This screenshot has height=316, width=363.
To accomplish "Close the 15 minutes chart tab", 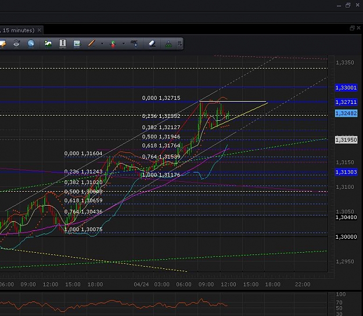I will pyautogui.click(x=39, y=30).
